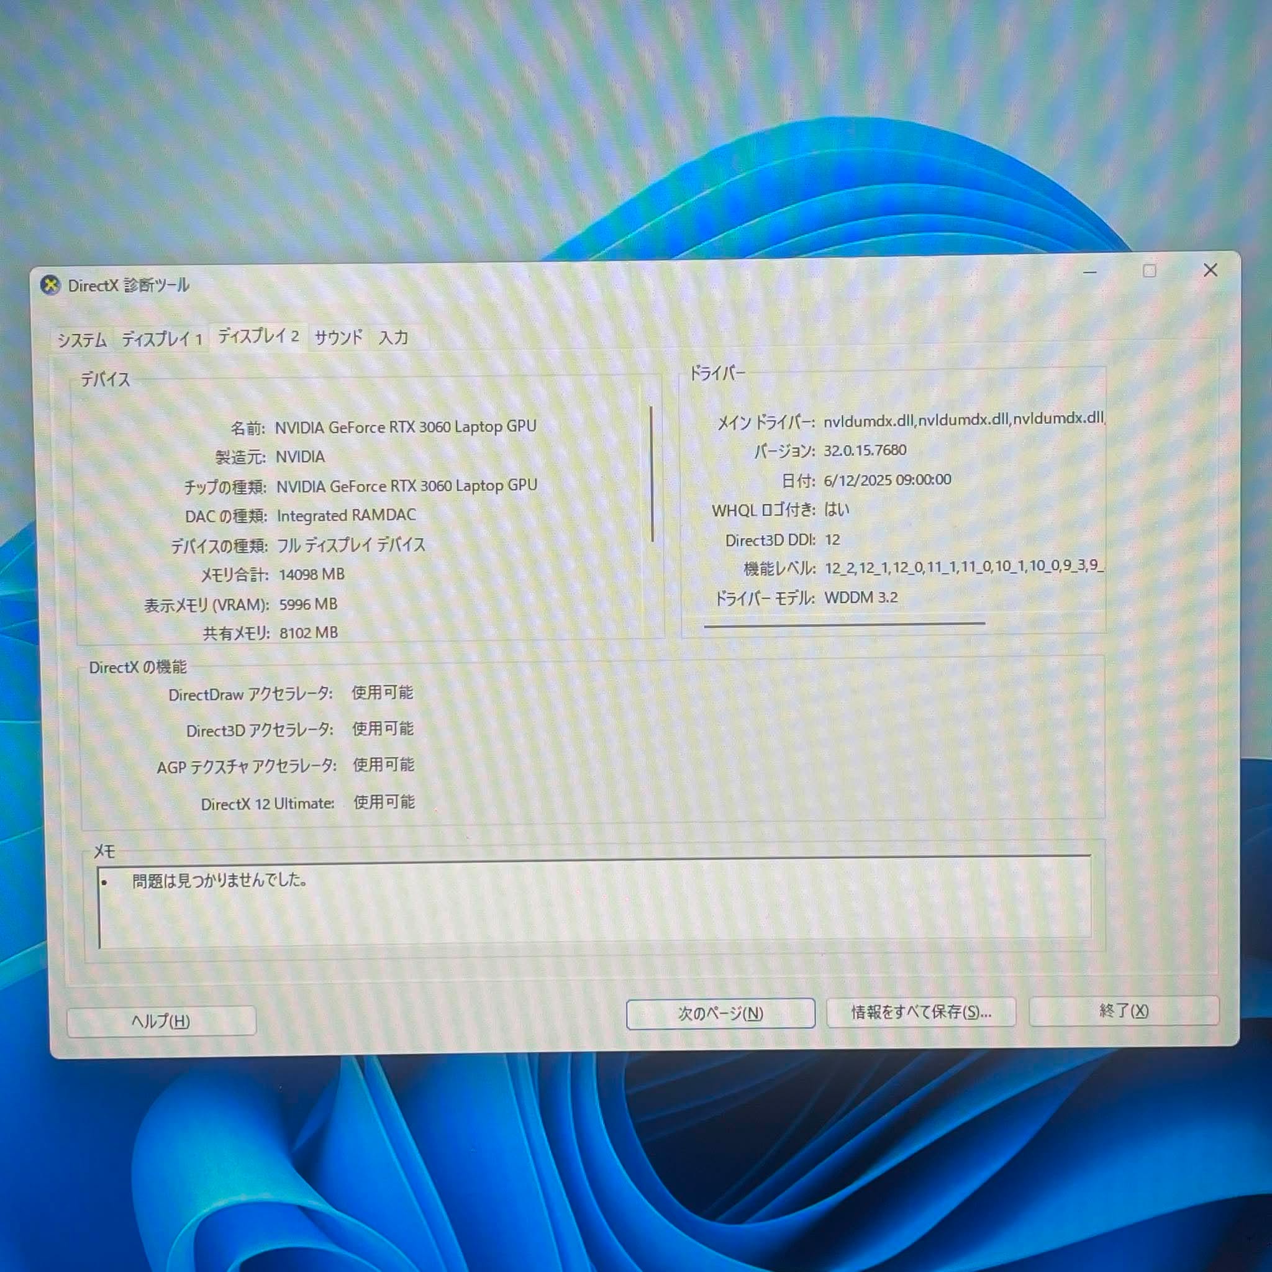Viewport: 1272px width, 1272px height.
Task: Click the main driver nvldumdx.dll value
Action: [x=964, y=419]
